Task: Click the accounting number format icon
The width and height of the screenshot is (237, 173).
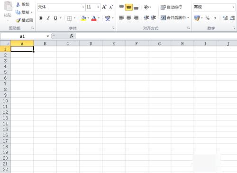Action: click(x=197, y=18)
